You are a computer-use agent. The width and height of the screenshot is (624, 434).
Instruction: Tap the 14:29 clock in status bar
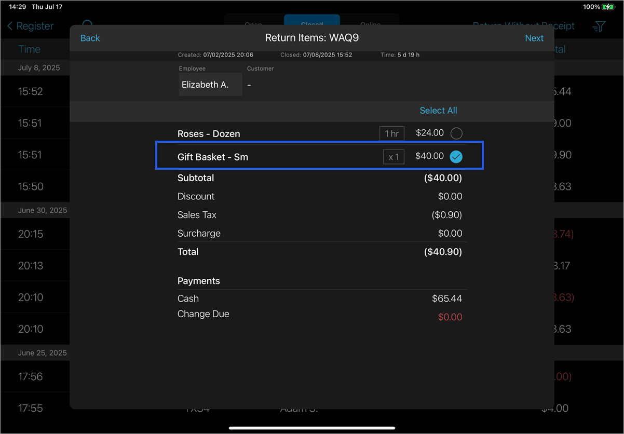click(18, 7)
